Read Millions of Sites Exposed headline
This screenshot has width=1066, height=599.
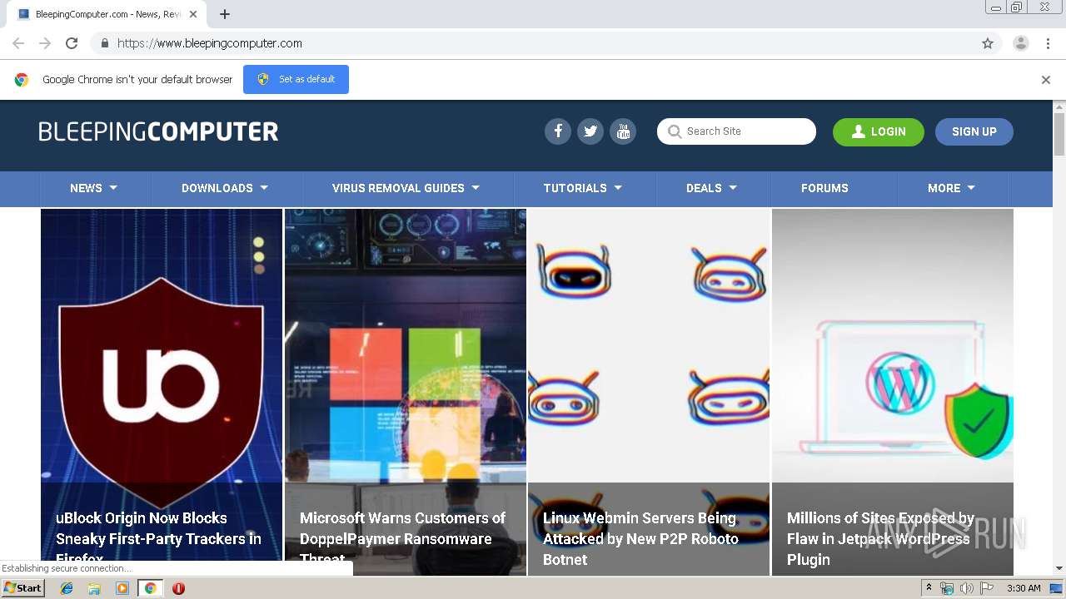pos(880,538)
